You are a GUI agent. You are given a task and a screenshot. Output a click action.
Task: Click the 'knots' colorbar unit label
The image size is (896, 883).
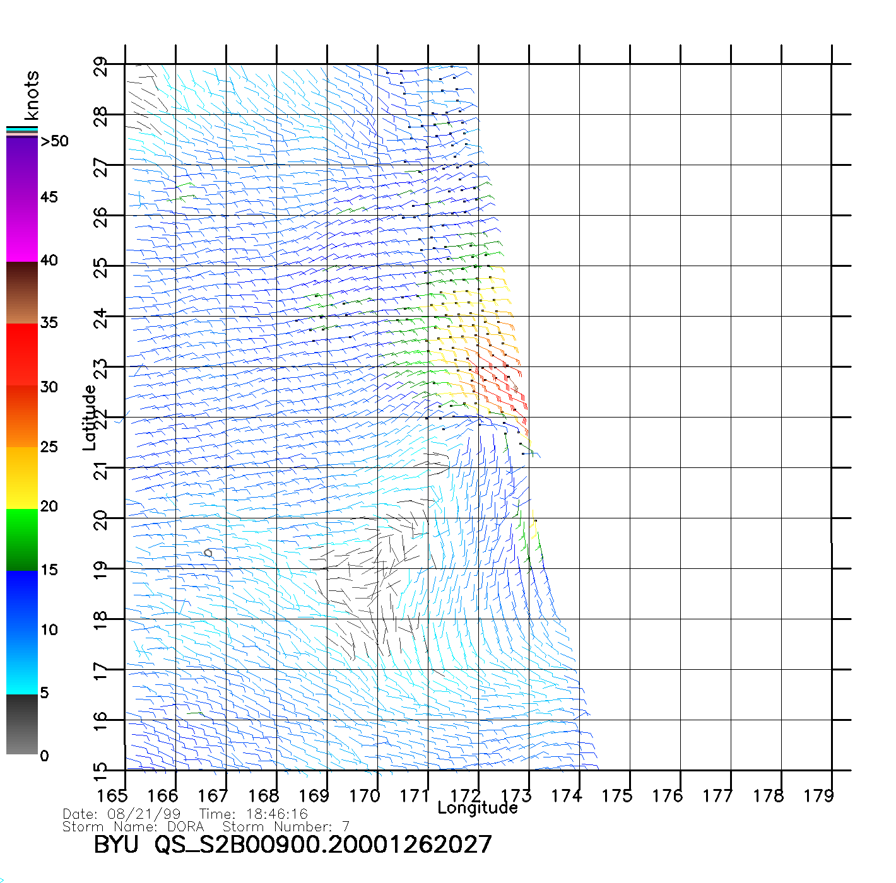click(32, 95)
